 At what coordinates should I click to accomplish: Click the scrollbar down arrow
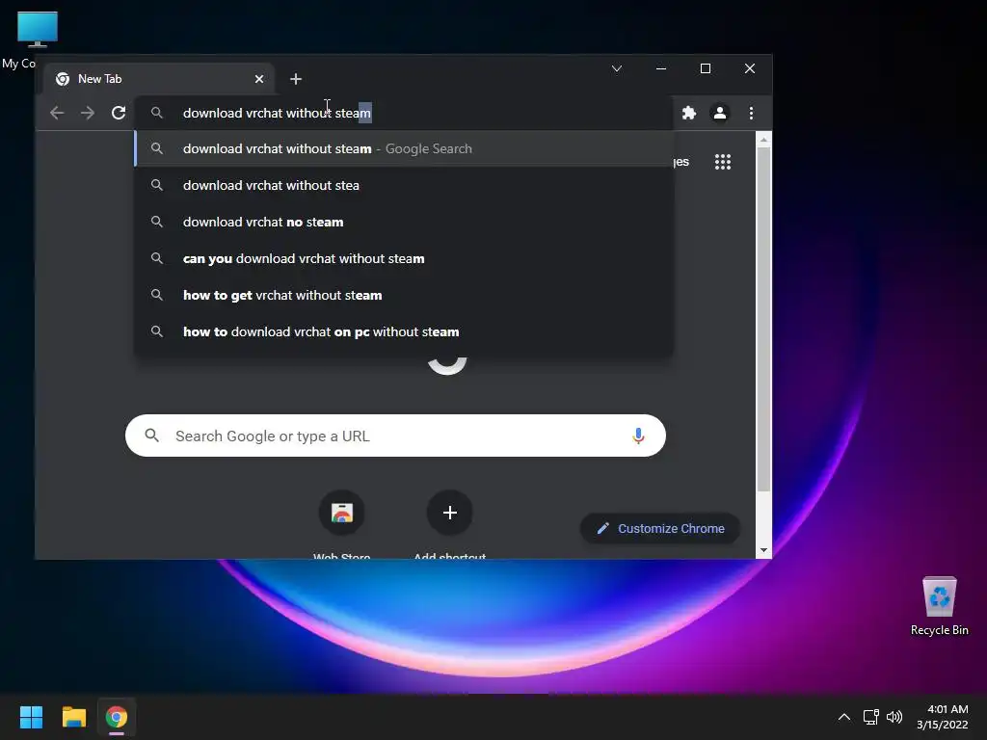[763, 550]
